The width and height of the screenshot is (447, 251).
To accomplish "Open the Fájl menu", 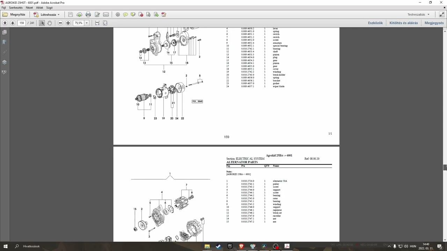I will (4, 8).
